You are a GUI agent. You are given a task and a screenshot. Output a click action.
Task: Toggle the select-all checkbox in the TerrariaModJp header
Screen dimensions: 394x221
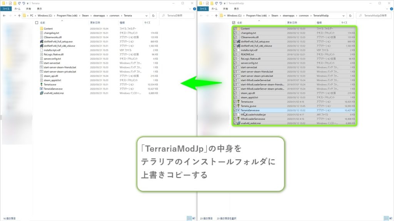[x=235, y=23]
